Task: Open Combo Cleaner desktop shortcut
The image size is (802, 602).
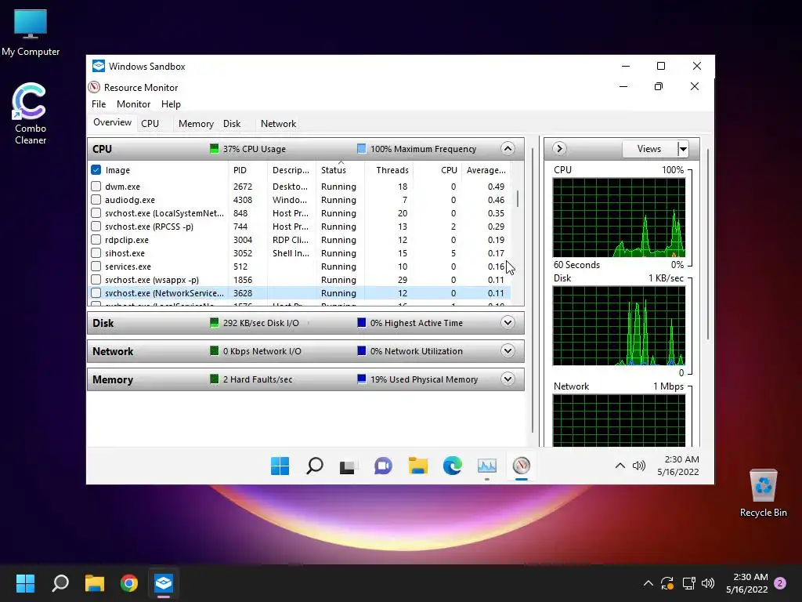Action: tap(31, 113)
